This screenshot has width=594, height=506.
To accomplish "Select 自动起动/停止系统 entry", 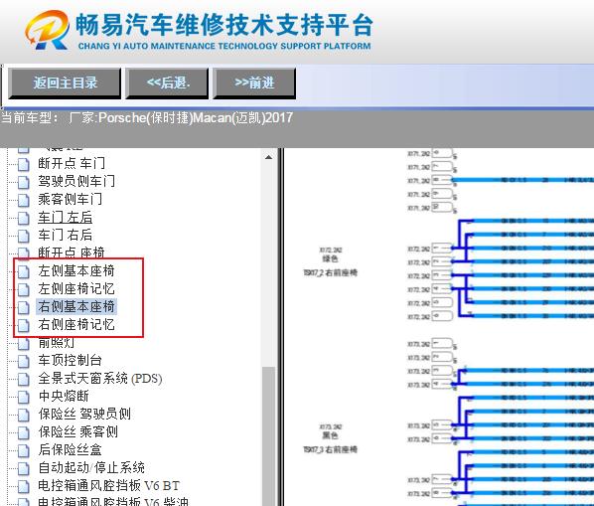I will (x=91, y=467).
